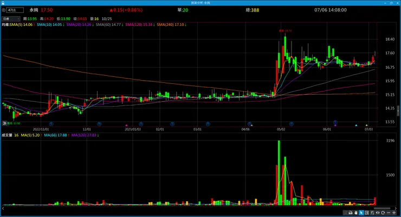Click the stock code field 4711
Image resolution: width=401 pixels, height=217 pixels.
[15, 10]
